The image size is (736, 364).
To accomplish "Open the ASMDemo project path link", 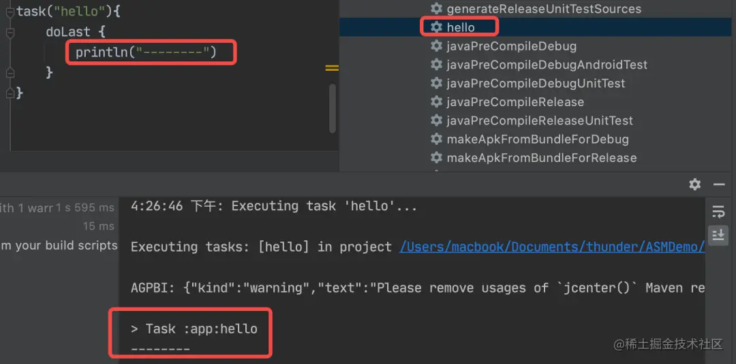I will (553, 247).
